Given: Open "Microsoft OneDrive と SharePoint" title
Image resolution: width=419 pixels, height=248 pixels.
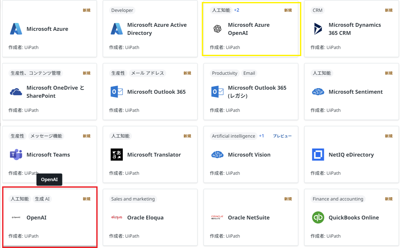Looking at the screenshot, I should (x=56, y=92).
